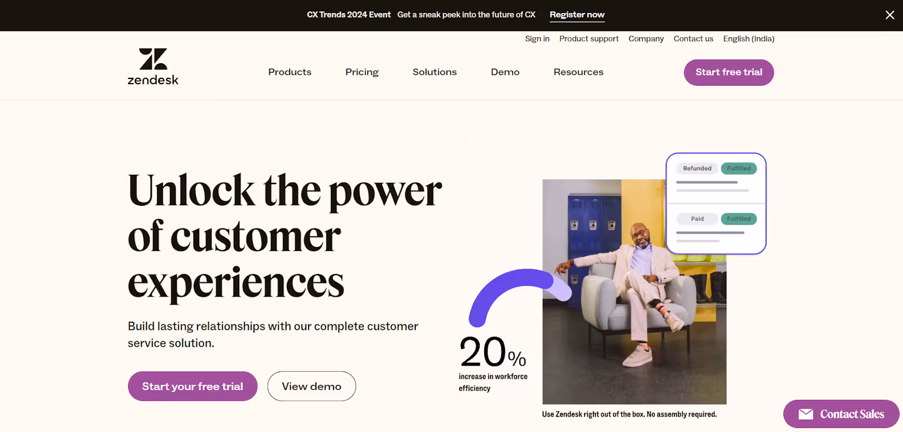Click the hero photo of seated man
The image size is (903, 432).
634,292
